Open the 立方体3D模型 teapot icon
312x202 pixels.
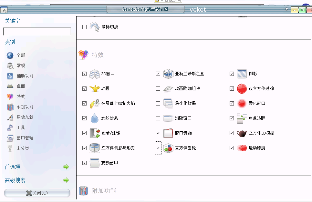[x=242, y=133]
